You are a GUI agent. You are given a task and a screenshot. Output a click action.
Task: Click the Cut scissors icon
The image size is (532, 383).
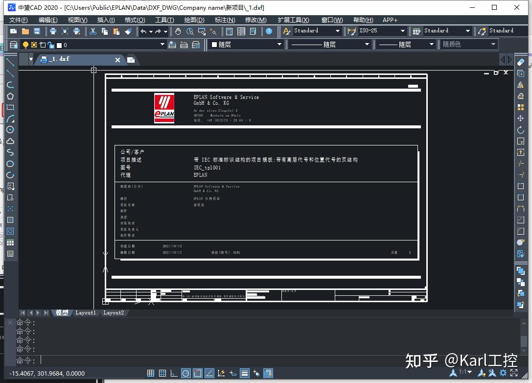point(93,30)
